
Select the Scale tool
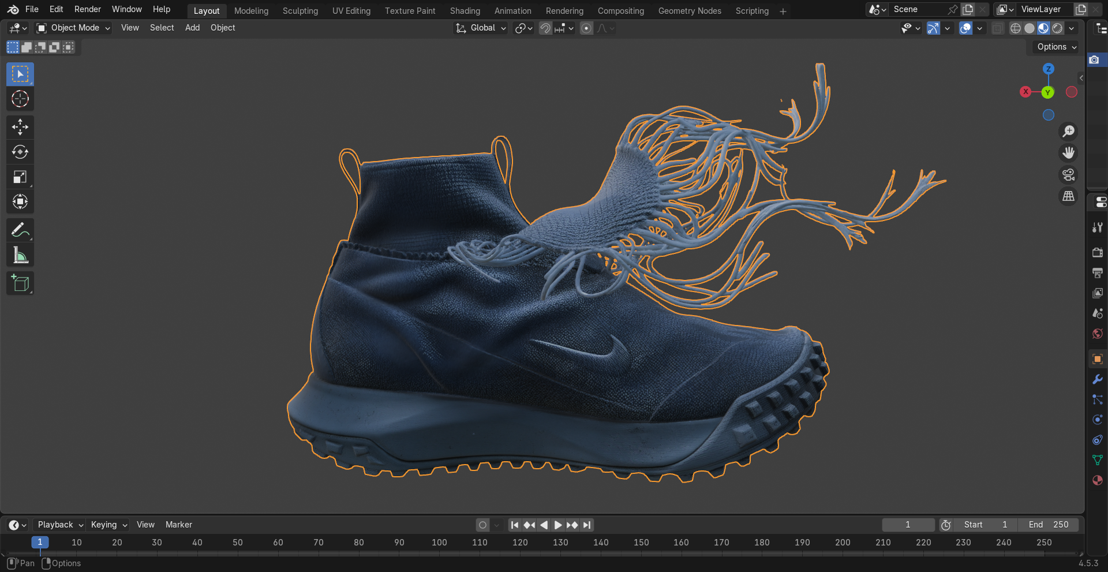(20, 177)
